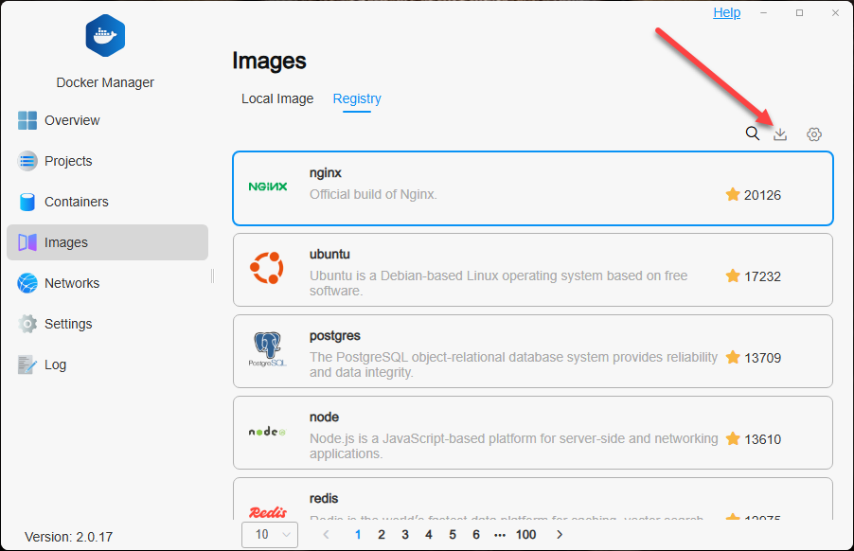Screen dimensions: 854x551
Task: Click the search icon above the image list
Action: tap(752, 133)
